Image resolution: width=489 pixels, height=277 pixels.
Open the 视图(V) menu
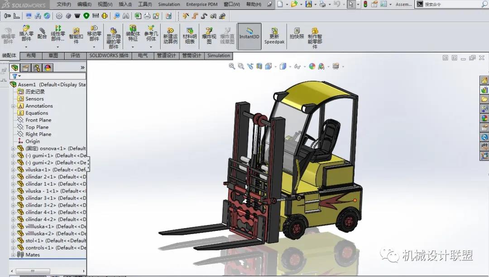click(x=105, y=5)
